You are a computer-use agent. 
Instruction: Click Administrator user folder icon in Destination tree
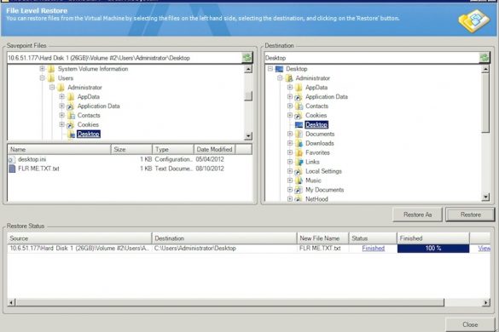(289, 78)
